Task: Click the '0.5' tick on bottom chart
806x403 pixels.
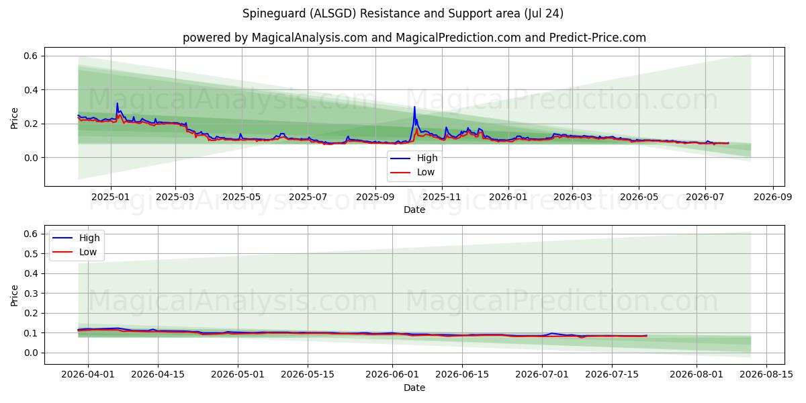Action: (32, 254)
